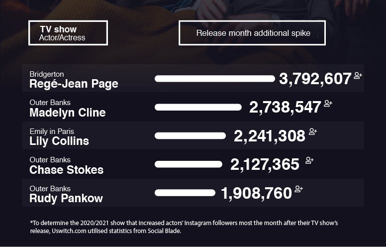The width and height of the screenshot is (386, 247).
Task: Click Regé-Jean Page's white bar
Action: pos(214,79)
